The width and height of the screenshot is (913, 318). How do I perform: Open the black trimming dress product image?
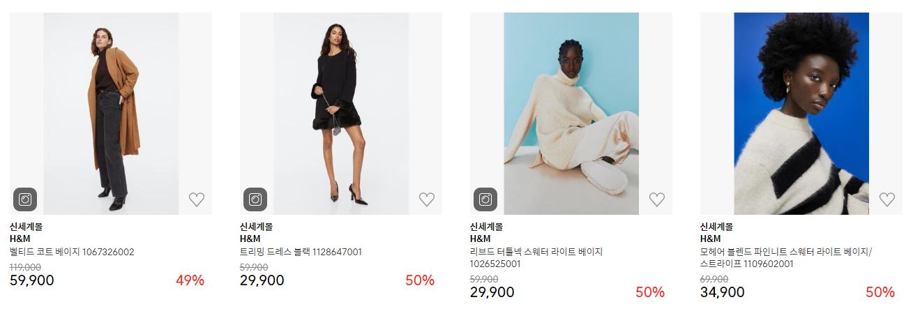pyautogui.click(x=341, y=114)
